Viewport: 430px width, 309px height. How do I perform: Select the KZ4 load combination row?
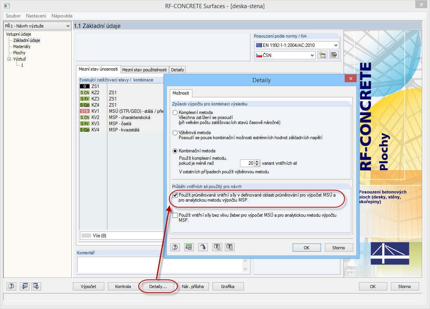[121, 105]
